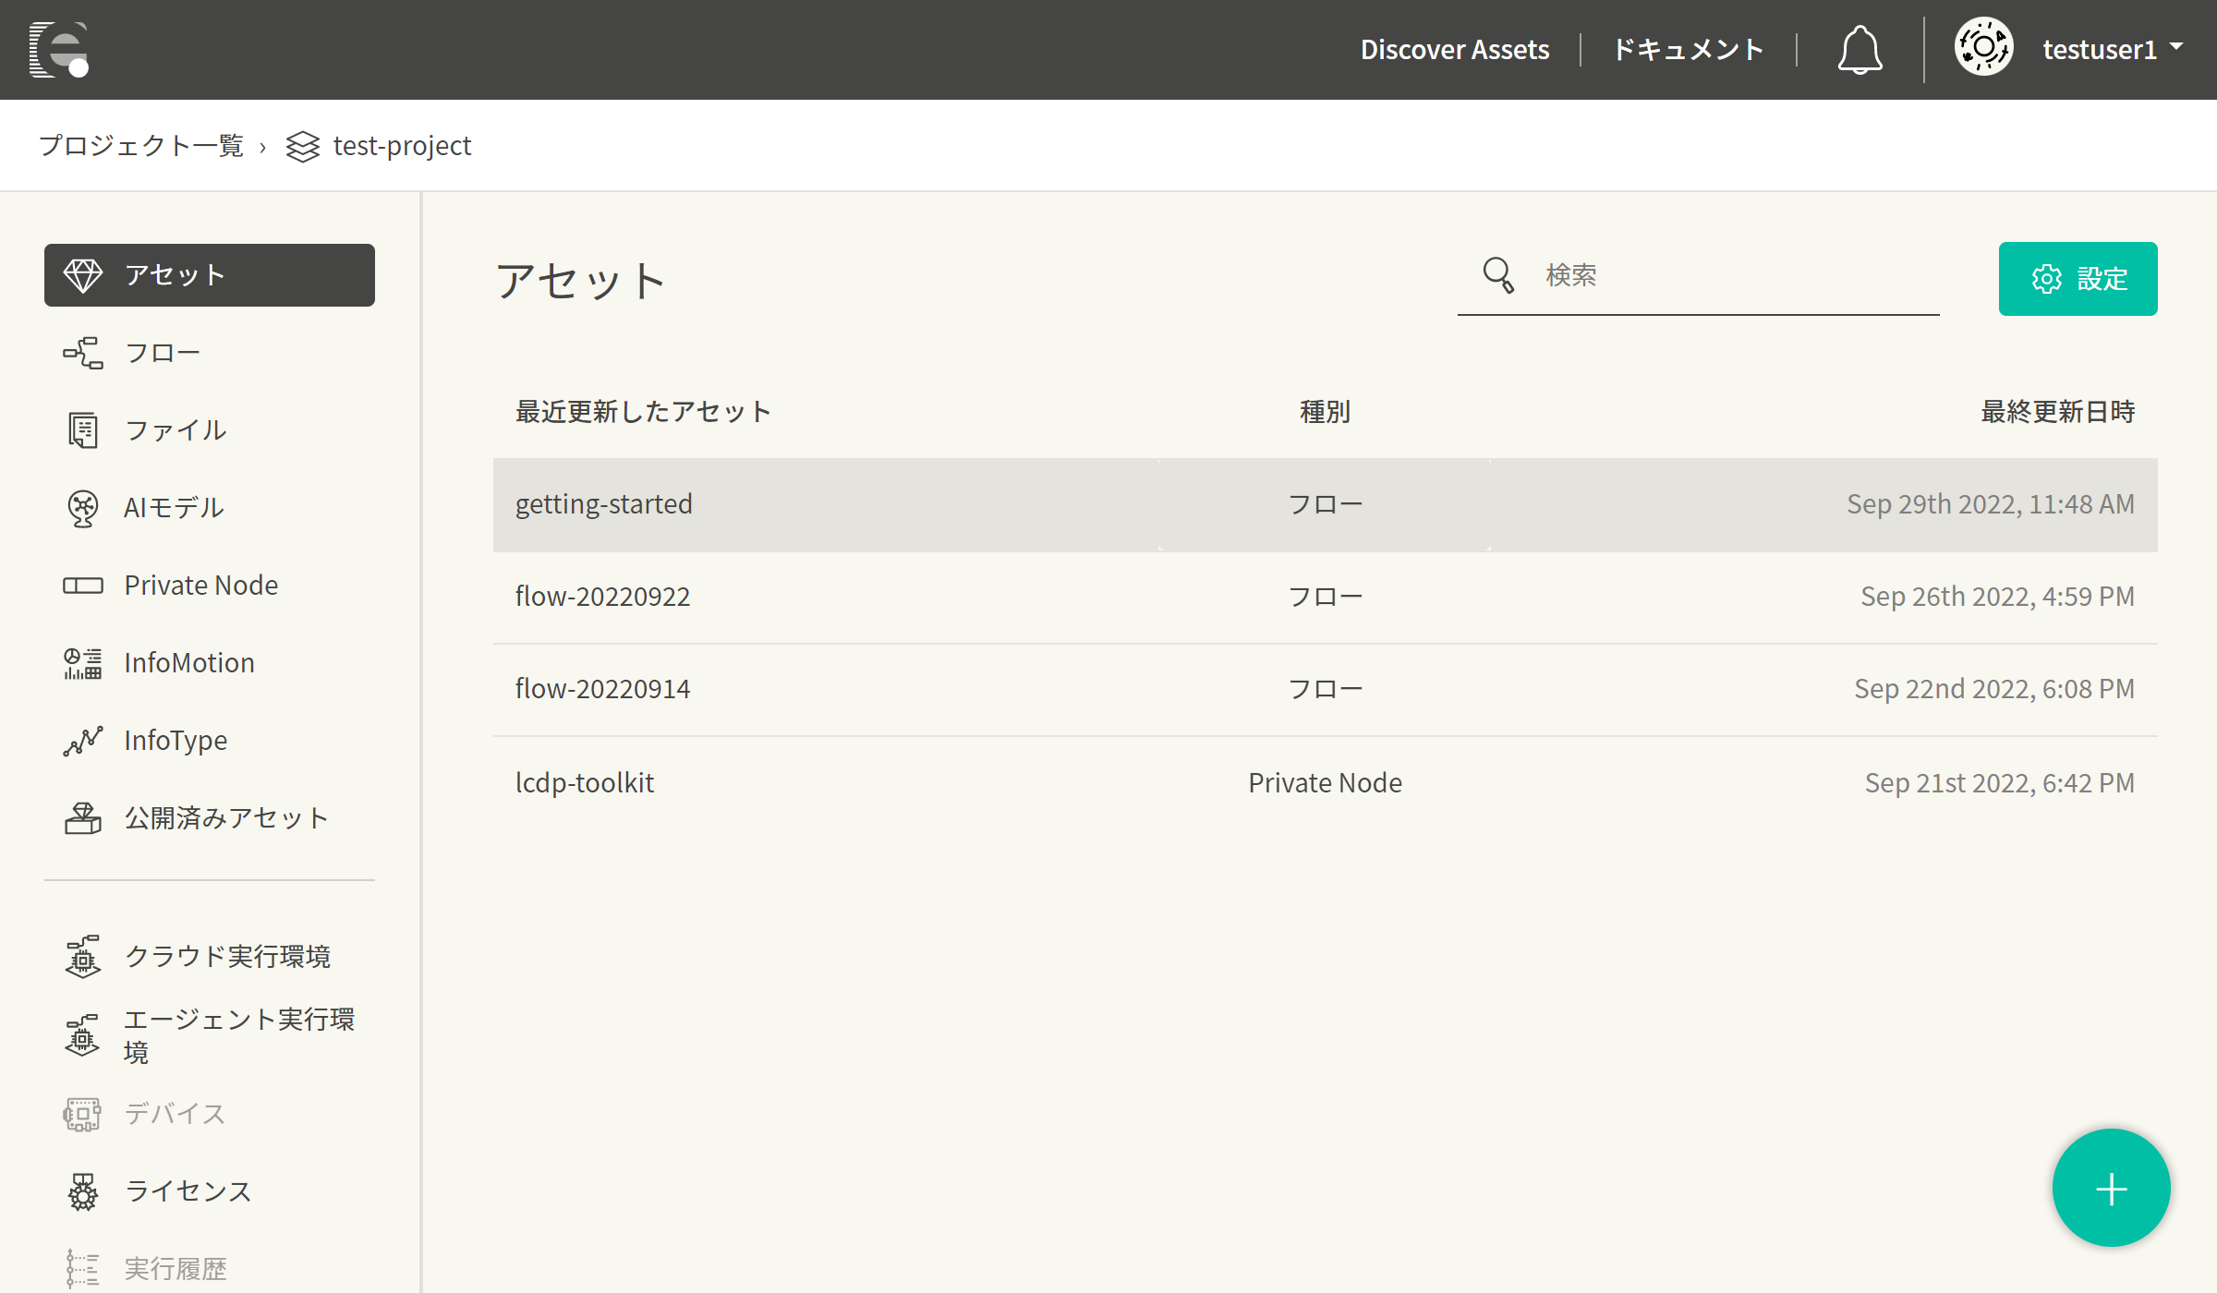The height and width of the screenshot is (1293, 2217).
Task: Click date Sep 21st 2022, 6:42 PM
Action: point(2000,783)
